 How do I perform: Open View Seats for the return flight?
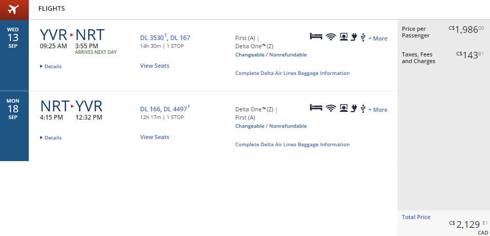(x=154, y=137)
